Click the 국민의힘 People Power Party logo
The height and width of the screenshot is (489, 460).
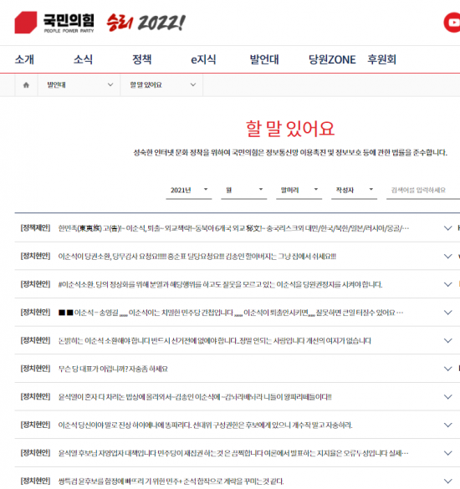point(54,23)
